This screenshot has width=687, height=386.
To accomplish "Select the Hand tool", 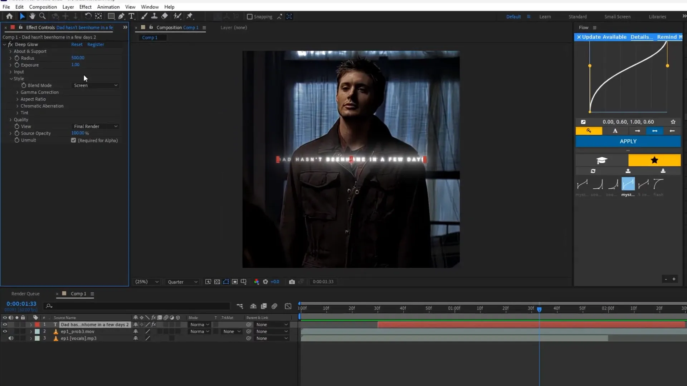I will 32,16.
